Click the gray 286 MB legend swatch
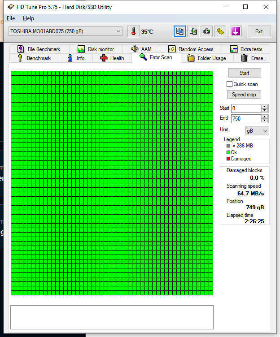280x337 pixels. pyautogui.click(x=228, y=146)
